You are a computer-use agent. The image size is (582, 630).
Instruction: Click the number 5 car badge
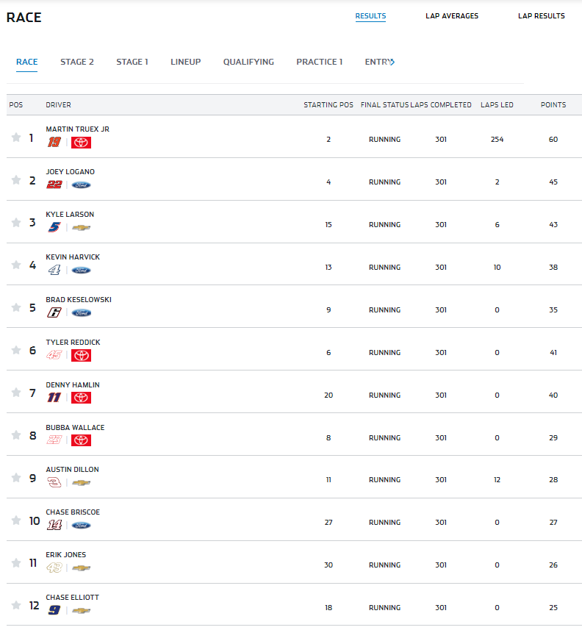coord(54,227)
